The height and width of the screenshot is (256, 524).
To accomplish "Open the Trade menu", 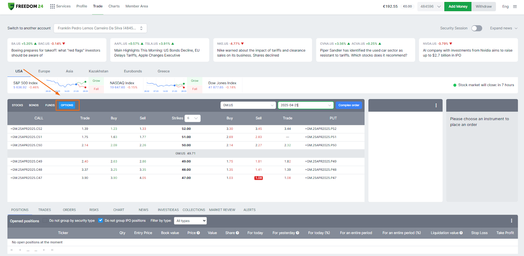I will [98, 6].
